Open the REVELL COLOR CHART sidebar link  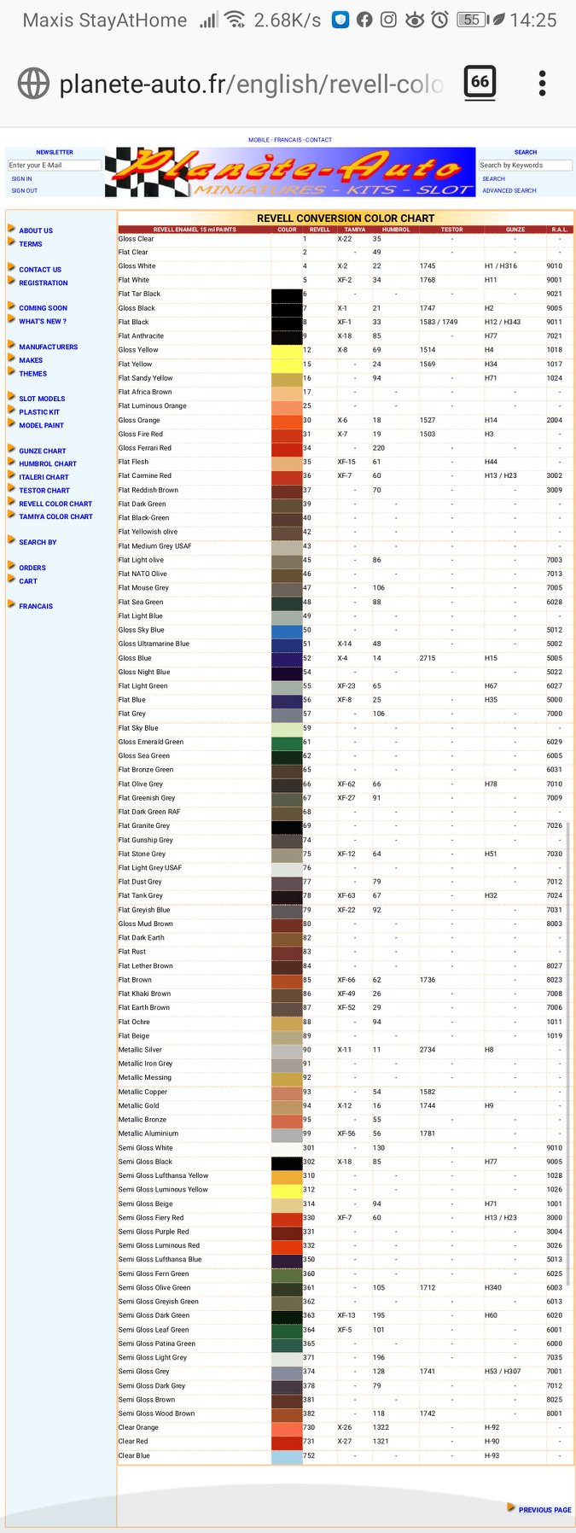pos(55,504)
